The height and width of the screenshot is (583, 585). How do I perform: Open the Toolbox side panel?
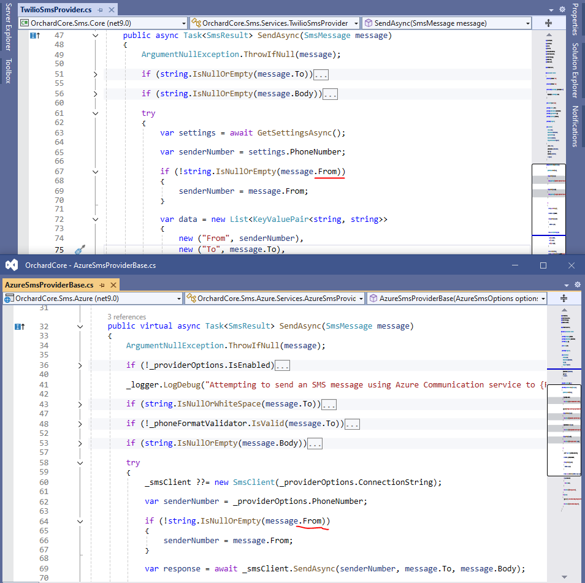[8, 71]
